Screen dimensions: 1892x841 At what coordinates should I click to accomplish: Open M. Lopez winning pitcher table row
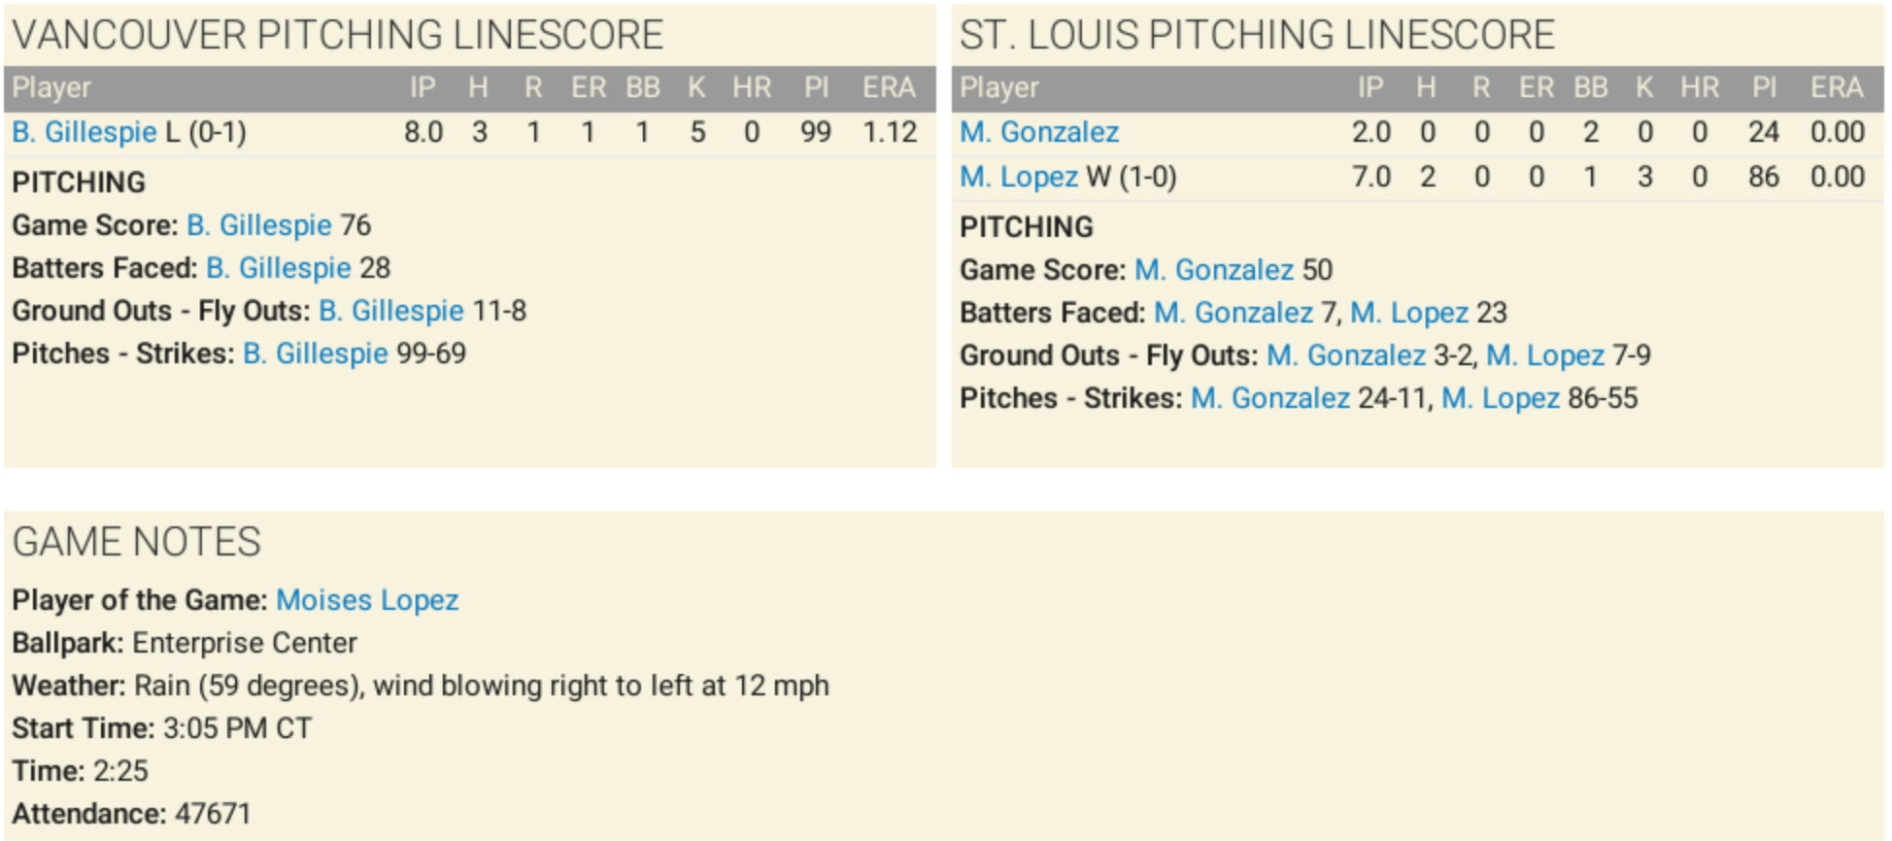1018,177
